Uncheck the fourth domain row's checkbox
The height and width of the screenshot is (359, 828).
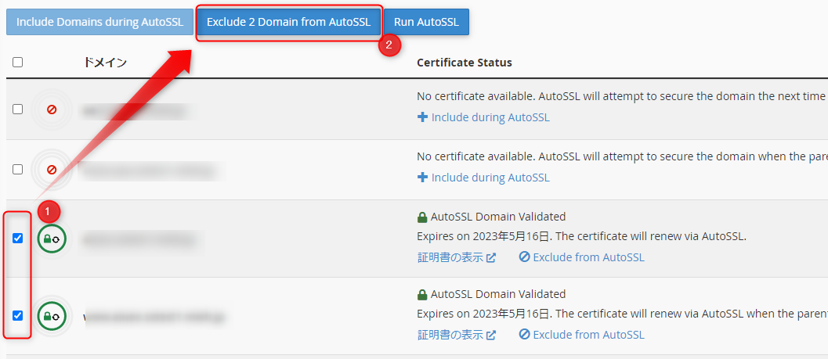pos(18,316)
